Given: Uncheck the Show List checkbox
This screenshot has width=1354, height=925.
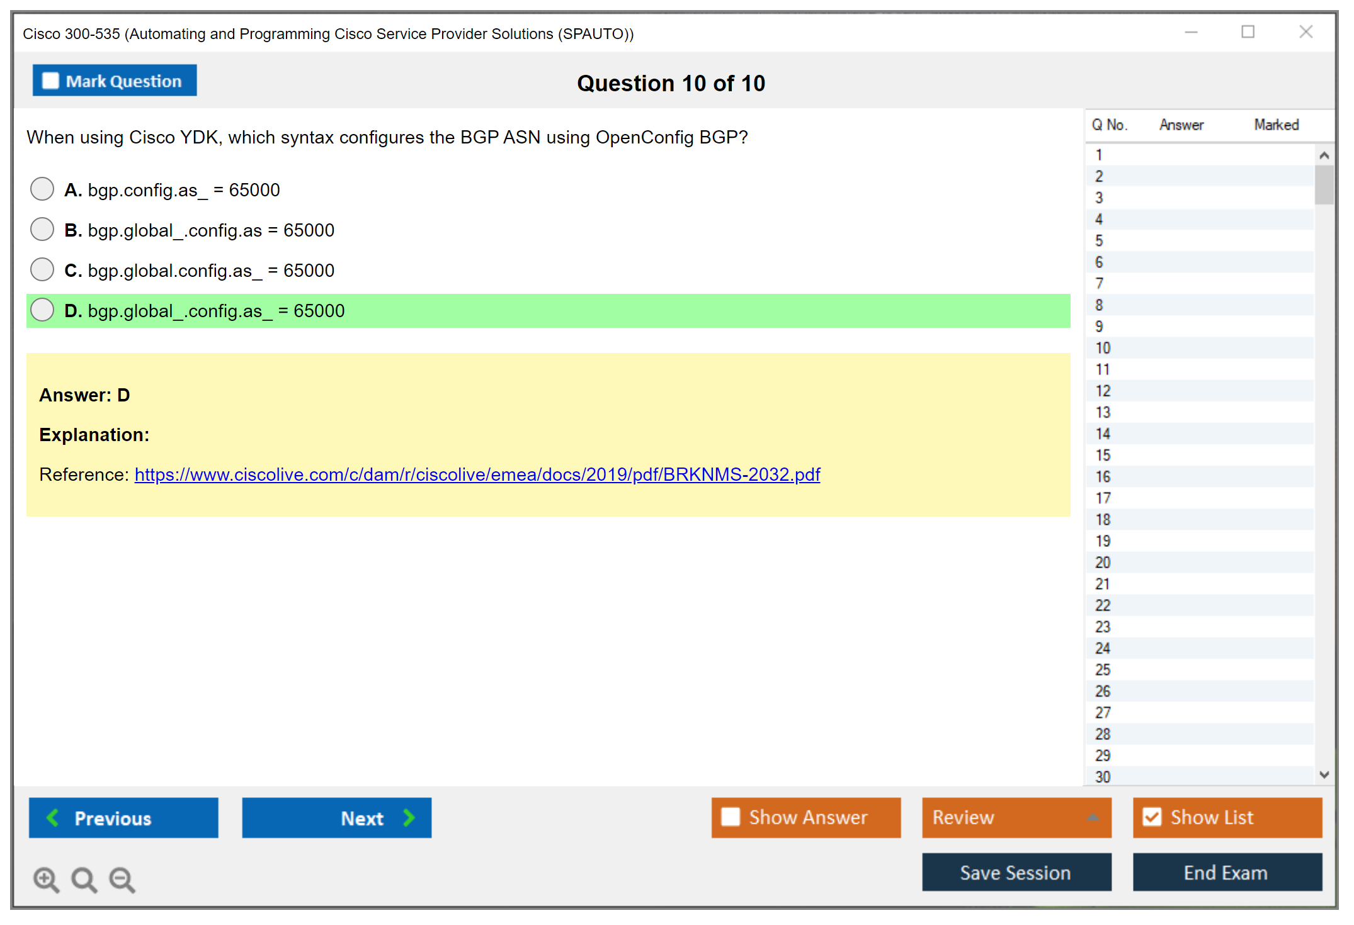Looking at the screenshot, I should coord(1152,817).
